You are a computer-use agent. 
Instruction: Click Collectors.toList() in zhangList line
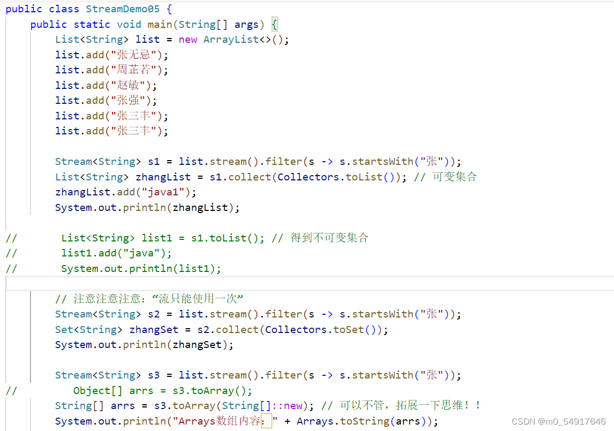point(339,177)
